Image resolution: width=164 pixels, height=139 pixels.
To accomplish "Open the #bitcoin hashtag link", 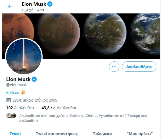I will tap(13, 92).
